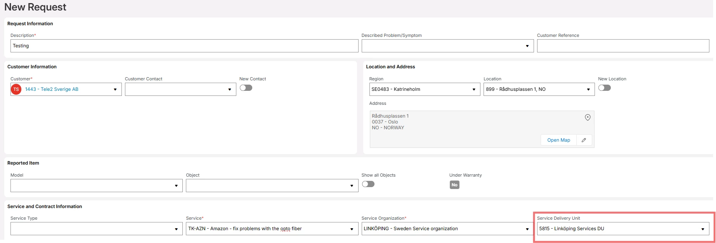The width and height of the screenshot is (716, 243).
Task: Click the red TS customer avatar icon
Action: (16, 89)
